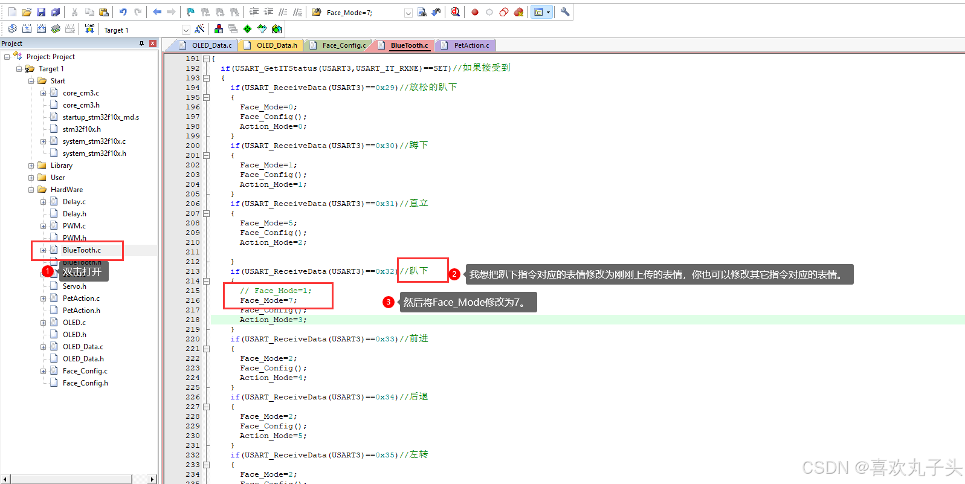Indent the selected lines
Screen dimensions: 965x484
coord(254,12)
